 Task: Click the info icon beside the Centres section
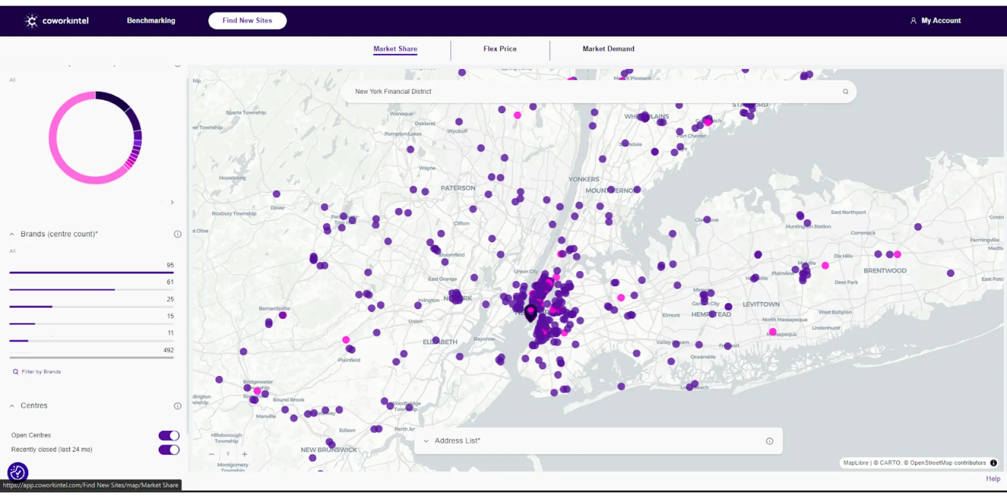coord(177,406)
